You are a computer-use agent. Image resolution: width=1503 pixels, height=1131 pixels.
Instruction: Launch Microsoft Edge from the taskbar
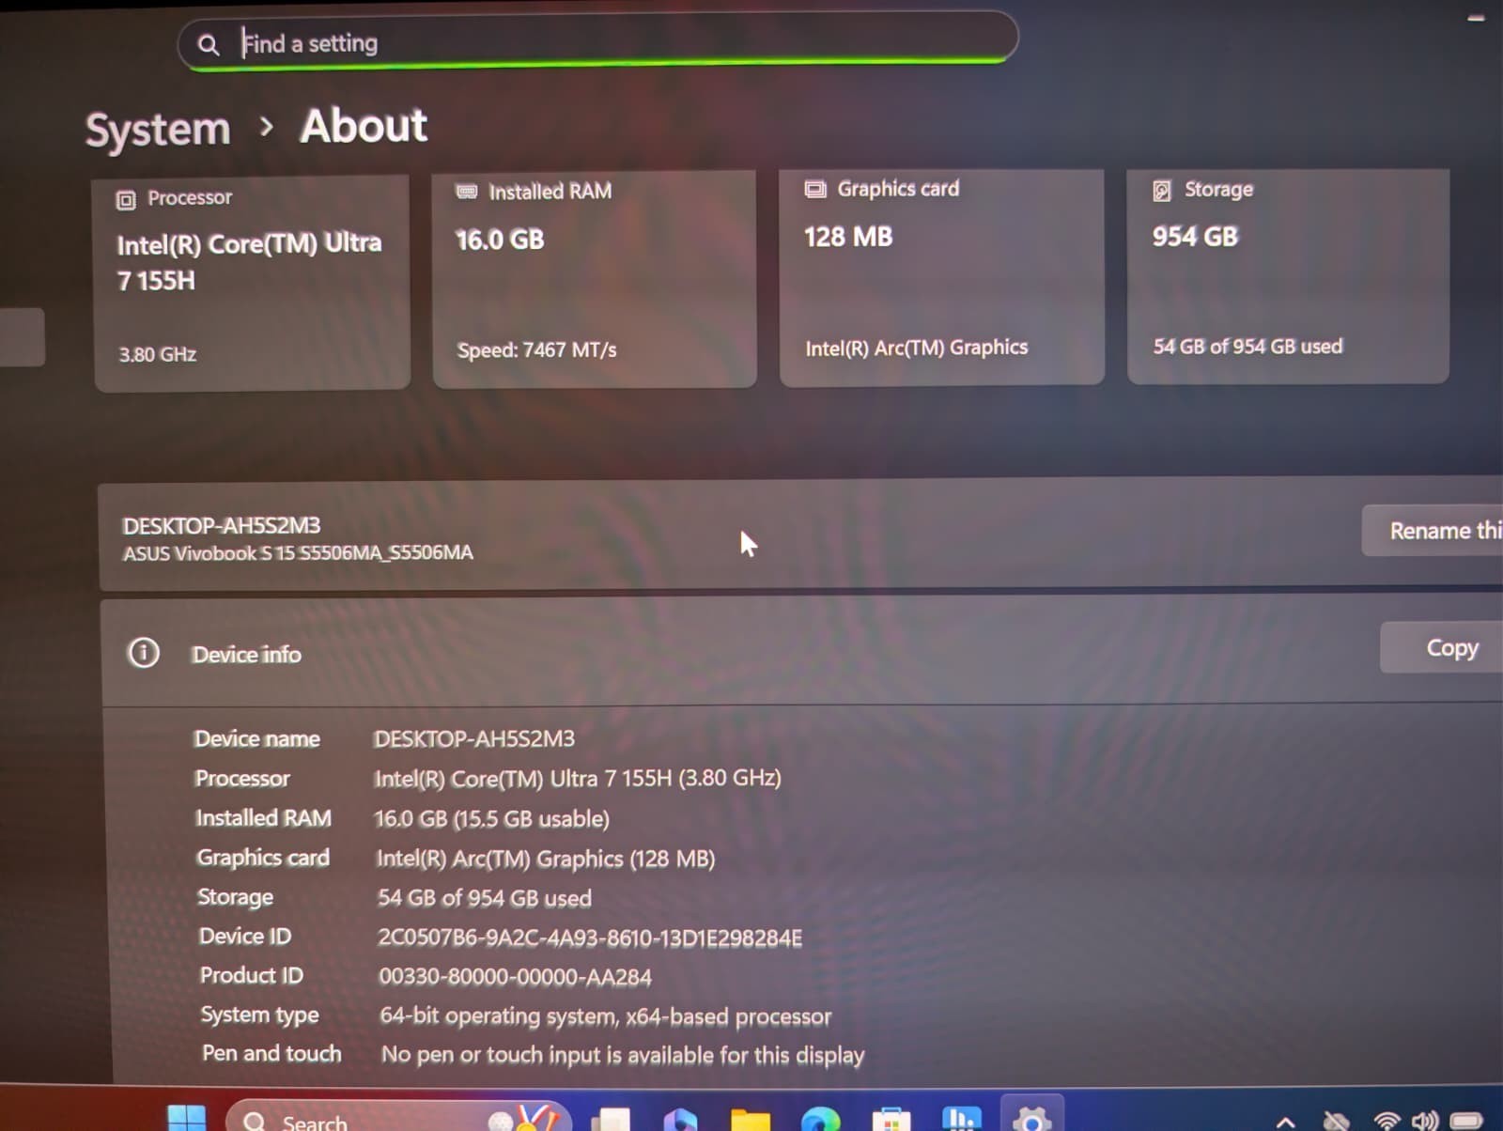click(821, 1120)
